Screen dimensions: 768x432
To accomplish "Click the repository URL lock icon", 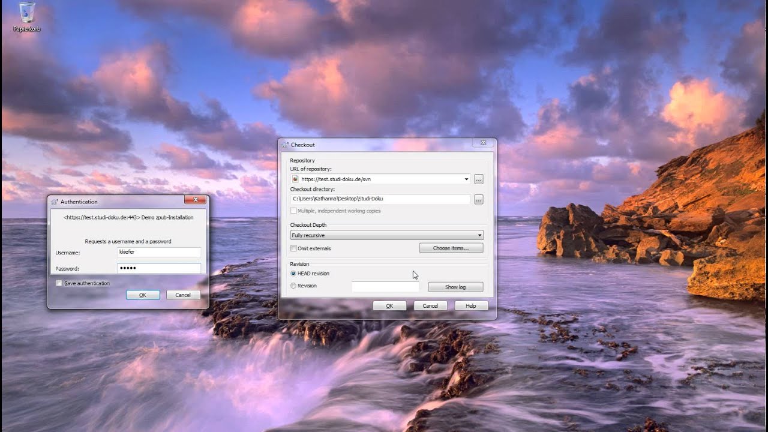I will point(295,179).
